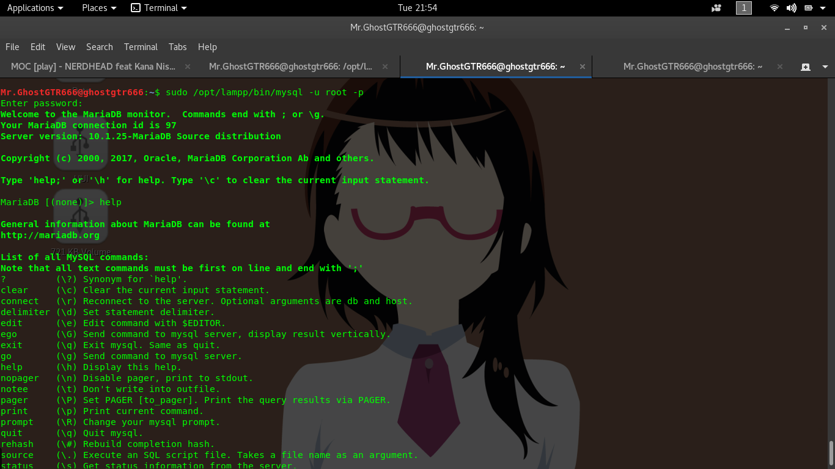The image size is (835, 469).
Task: Close the MOC [play] music tab
Action: point(187,66)
